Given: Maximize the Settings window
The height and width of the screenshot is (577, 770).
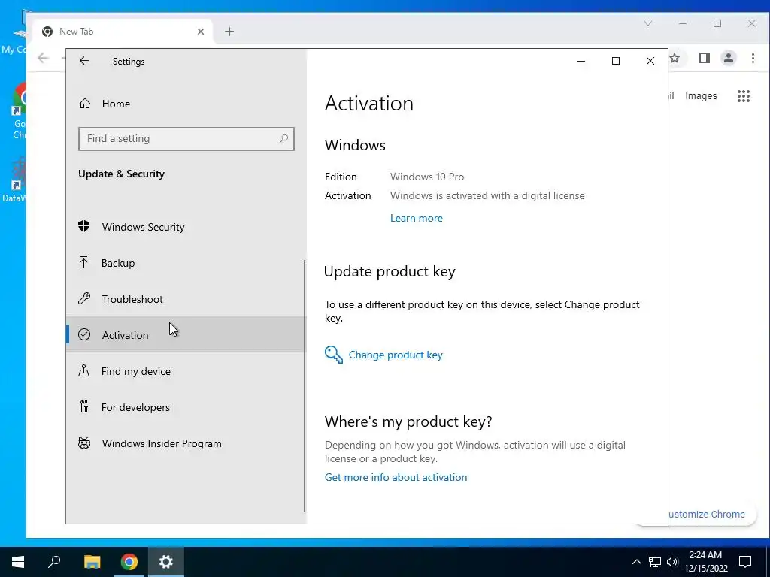Looking at the screenshot, I should tap(615, 61).
